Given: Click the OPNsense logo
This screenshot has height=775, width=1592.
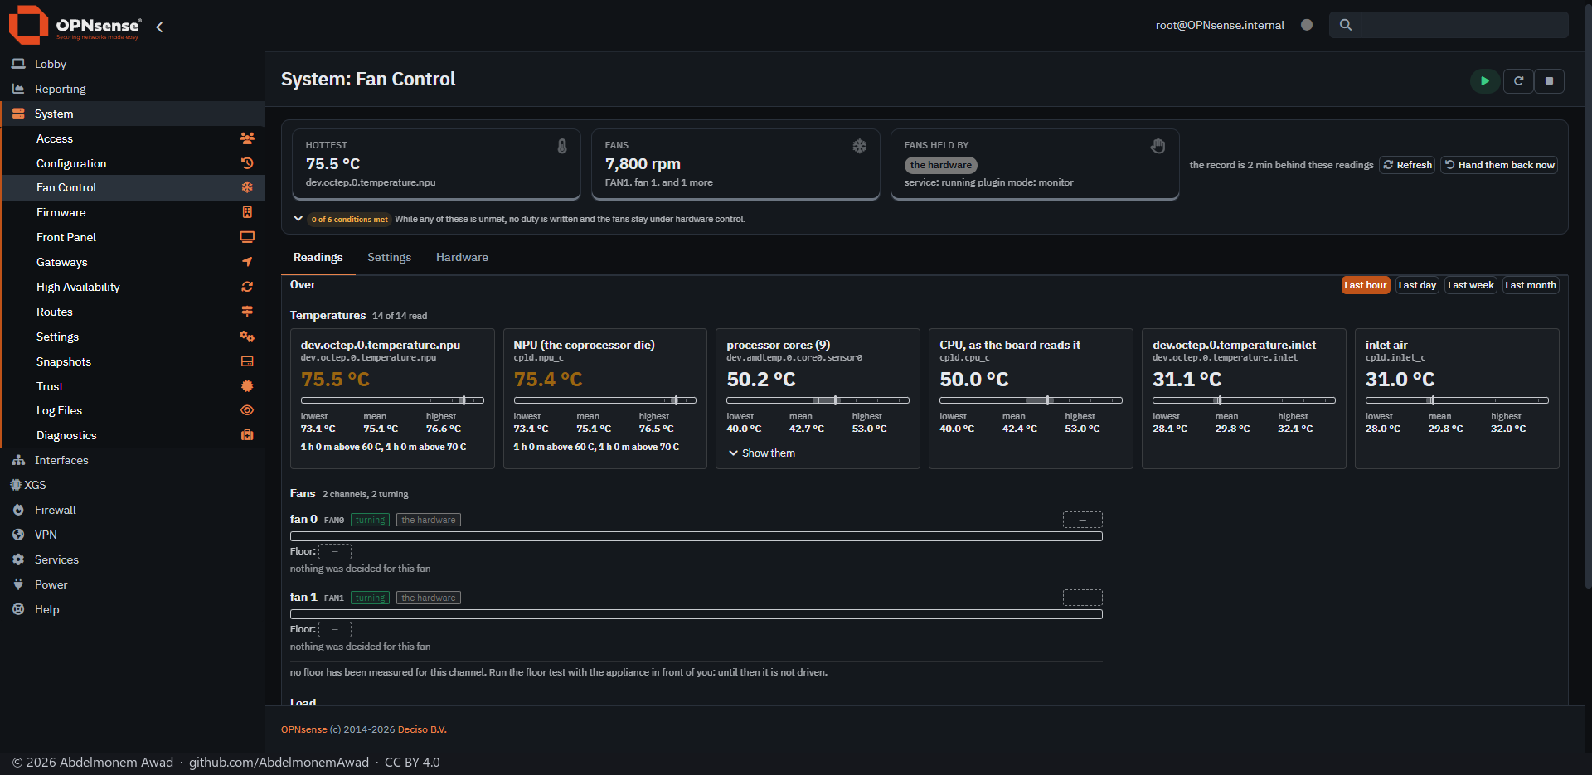Looking at the screenshot, I should [x=75, y=26].
